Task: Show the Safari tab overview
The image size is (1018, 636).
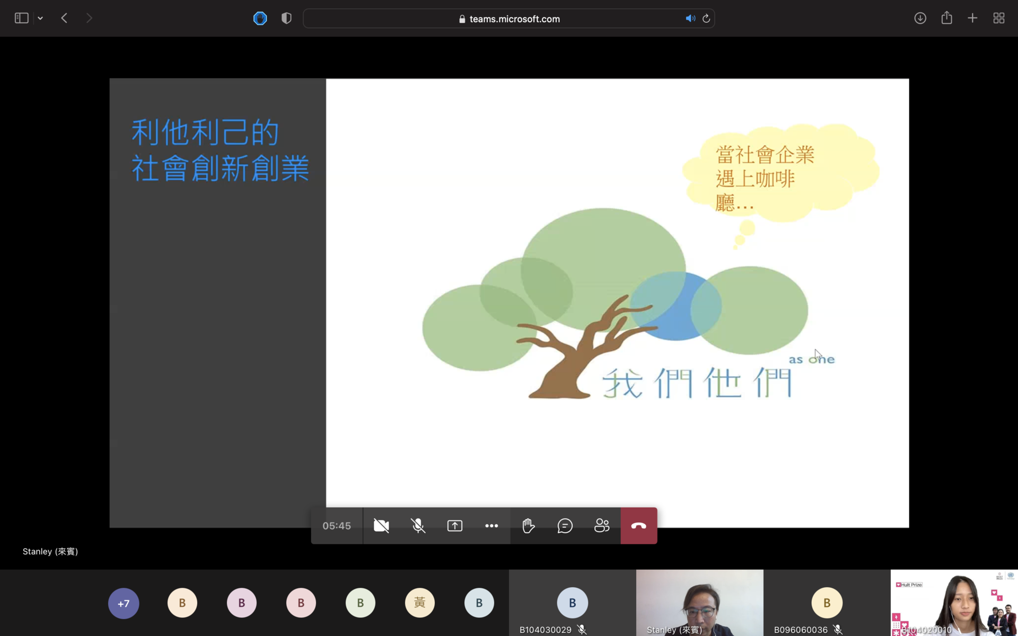Action: tap(999, 19)
